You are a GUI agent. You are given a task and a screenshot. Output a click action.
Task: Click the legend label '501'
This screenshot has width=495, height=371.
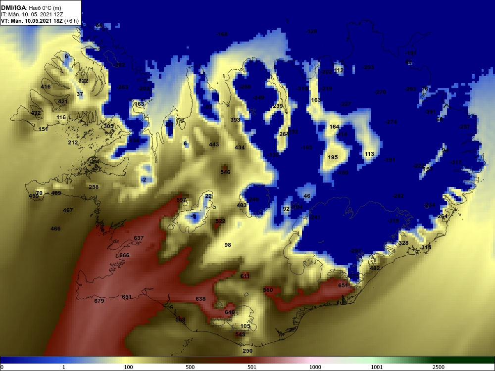pos(252,367)
